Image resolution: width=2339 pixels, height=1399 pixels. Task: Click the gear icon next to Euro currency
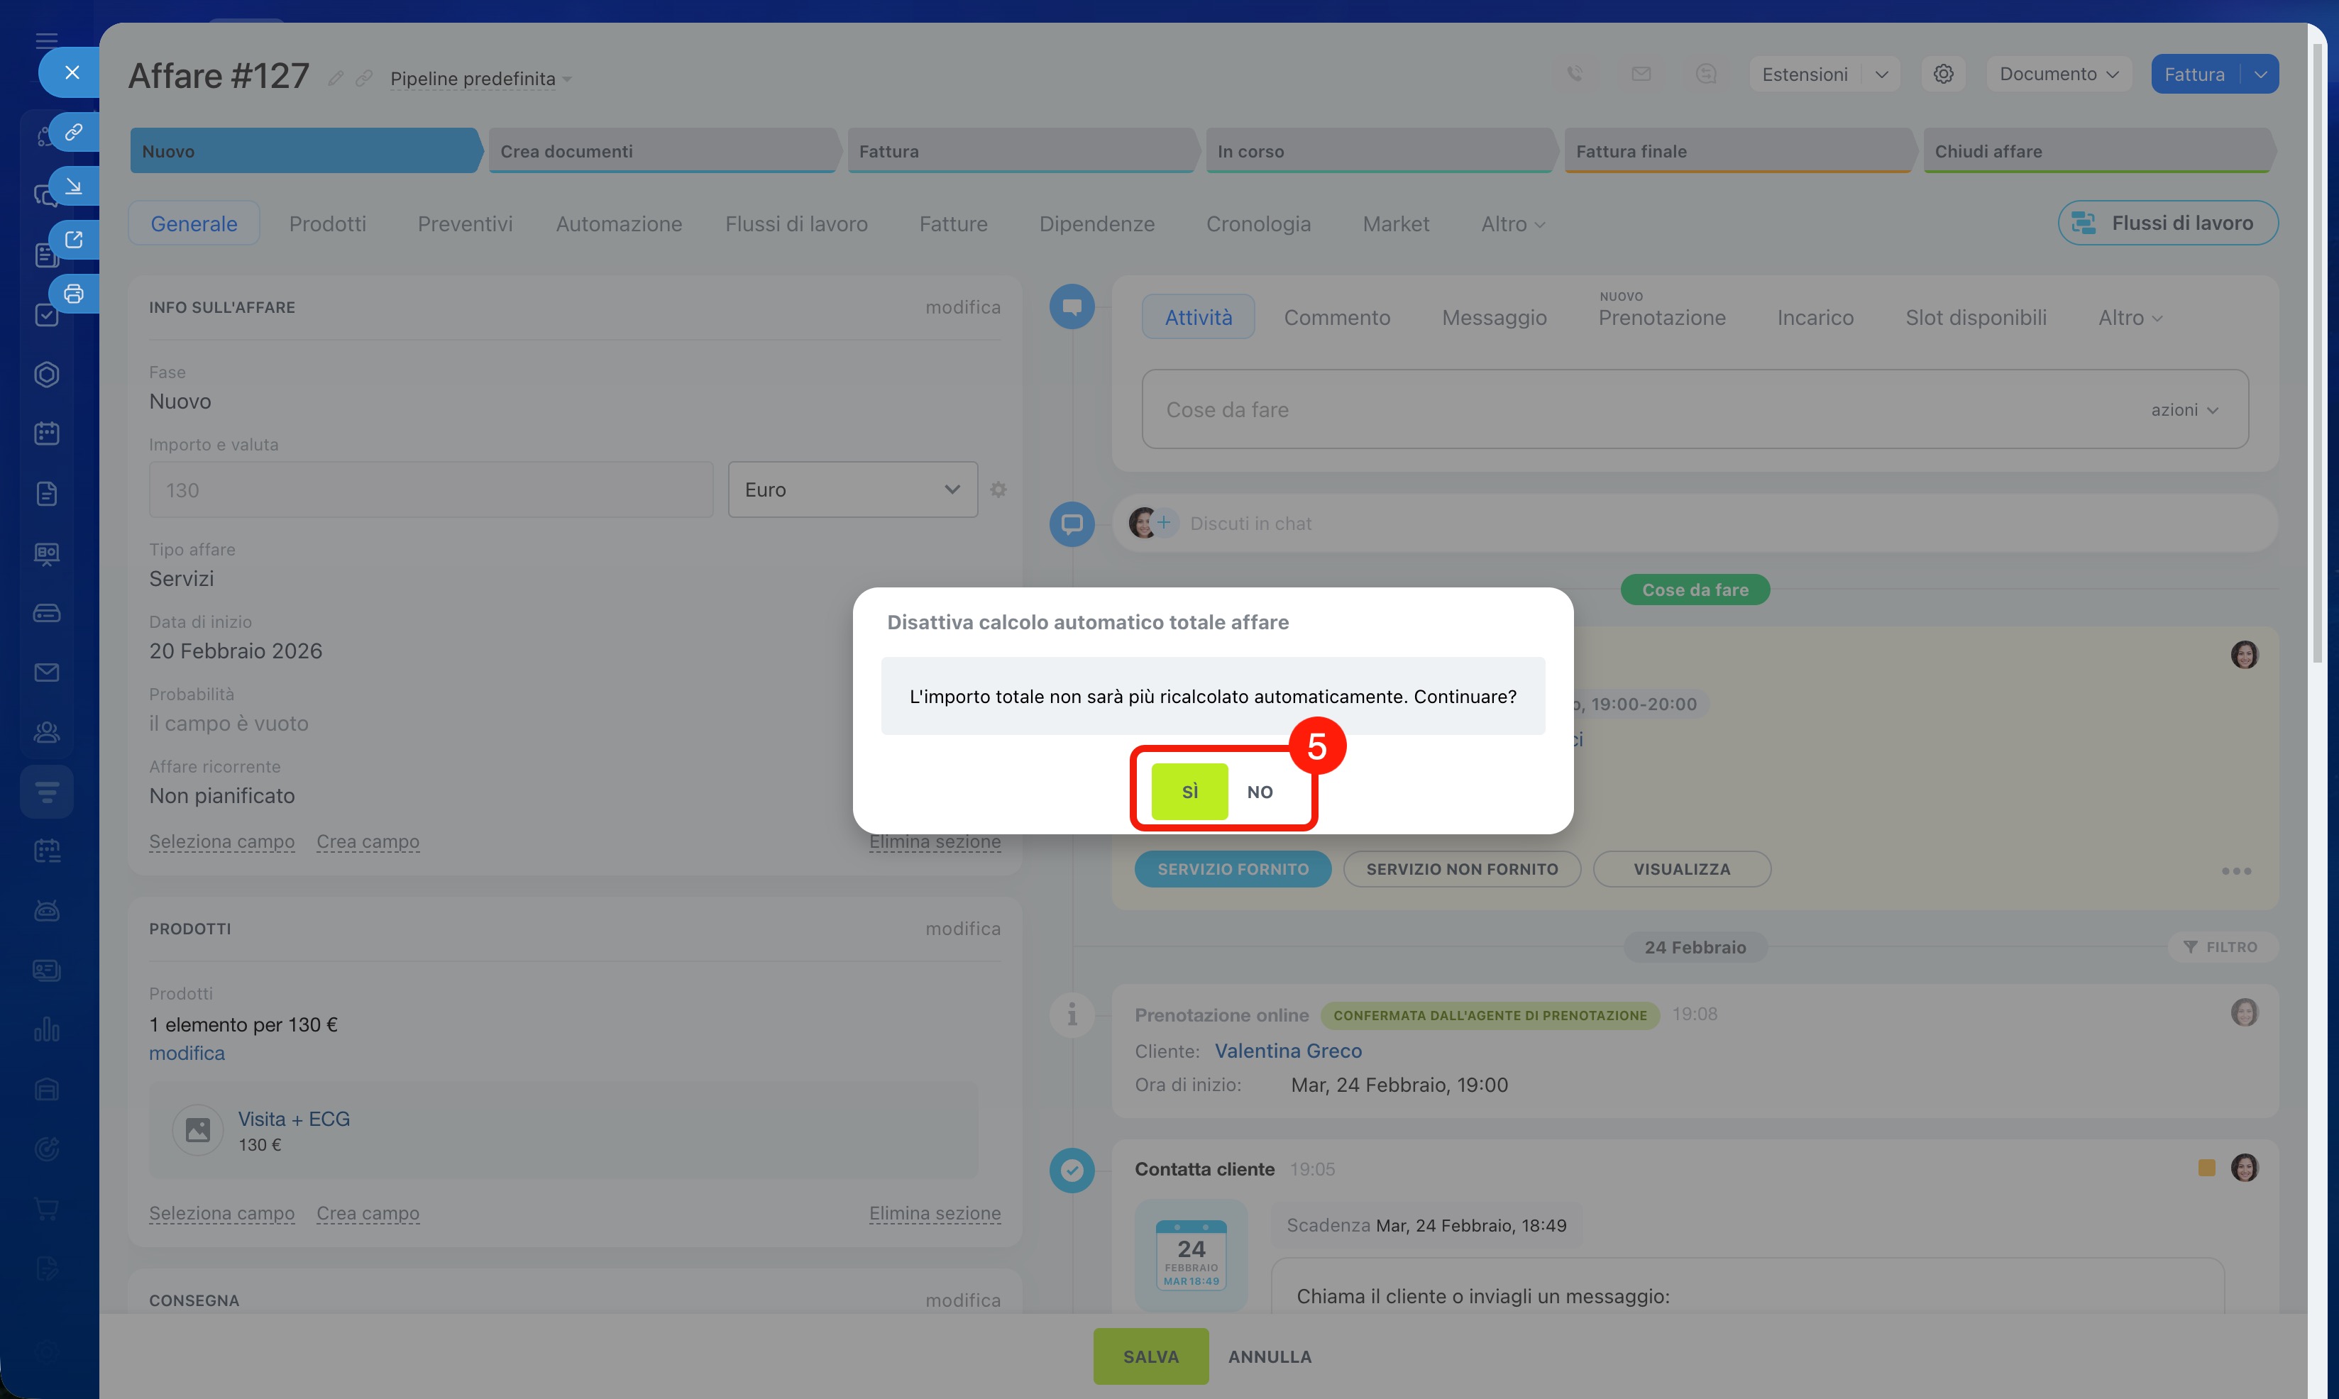(998, 490)
